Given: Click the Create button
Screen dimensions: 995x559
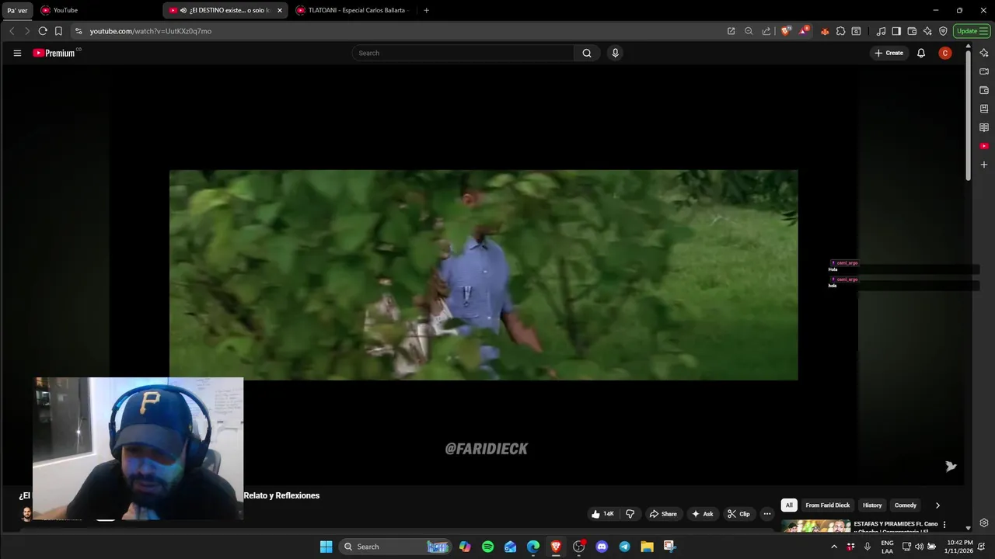Looking at the screenshot, I should (x=889, y=53).
